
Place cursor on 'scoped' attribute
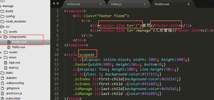pyautogui.click(x=86, y=55)
